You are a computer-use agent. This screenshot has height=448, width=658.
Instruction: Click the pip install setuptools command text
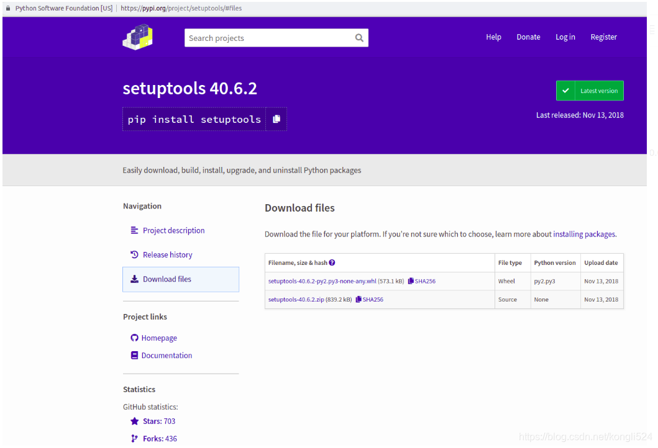coord(194,119)
